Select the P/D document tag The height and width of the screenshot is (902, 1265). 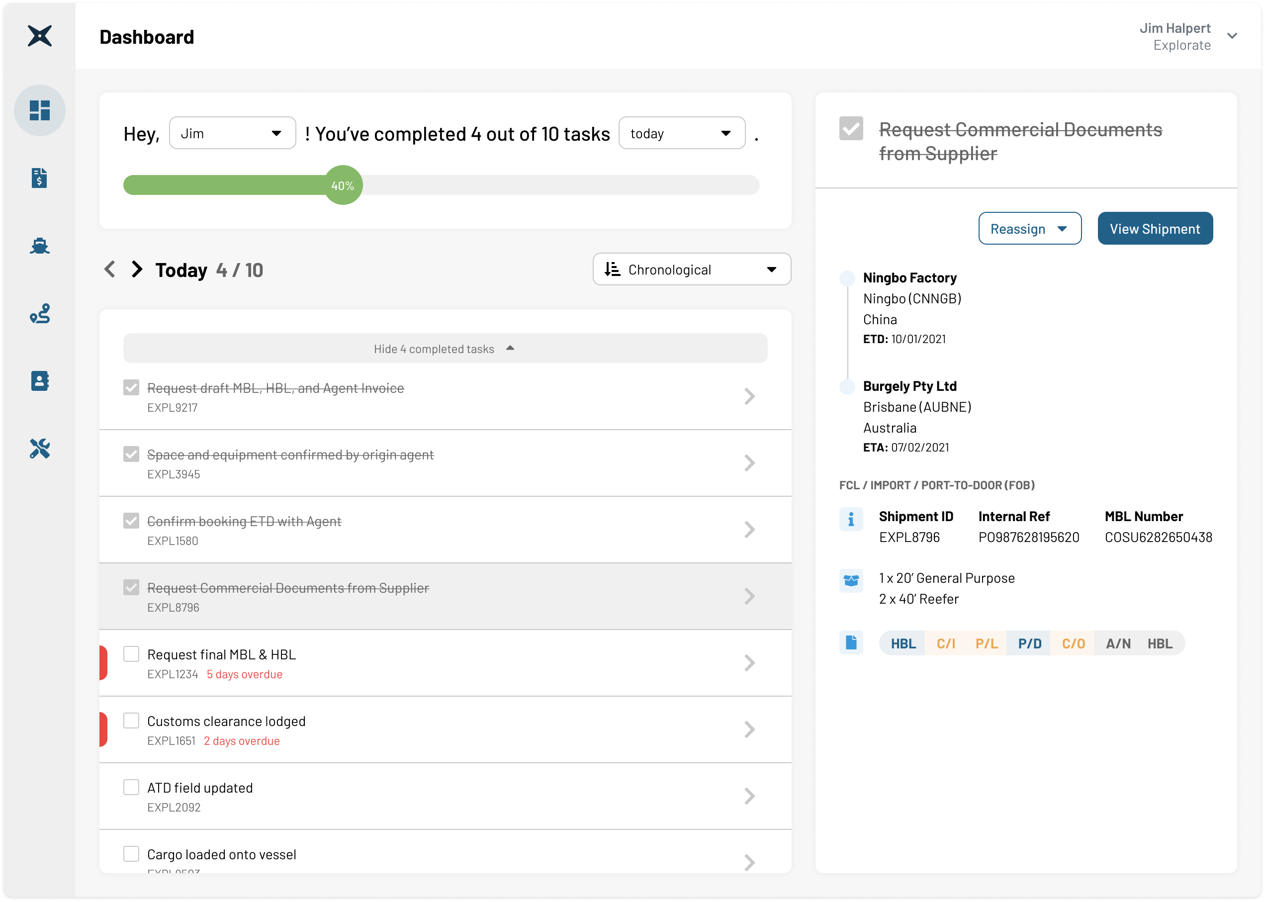[1029, 643]
